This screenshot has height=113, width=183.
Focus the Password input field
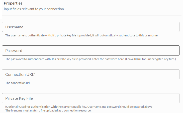90,50
